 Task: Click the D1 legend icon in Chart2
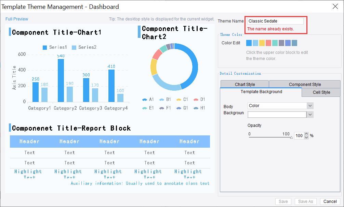coord(196,100)
